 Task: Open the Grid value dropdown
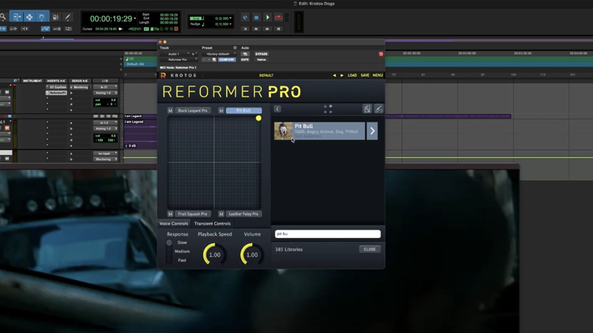230,18
